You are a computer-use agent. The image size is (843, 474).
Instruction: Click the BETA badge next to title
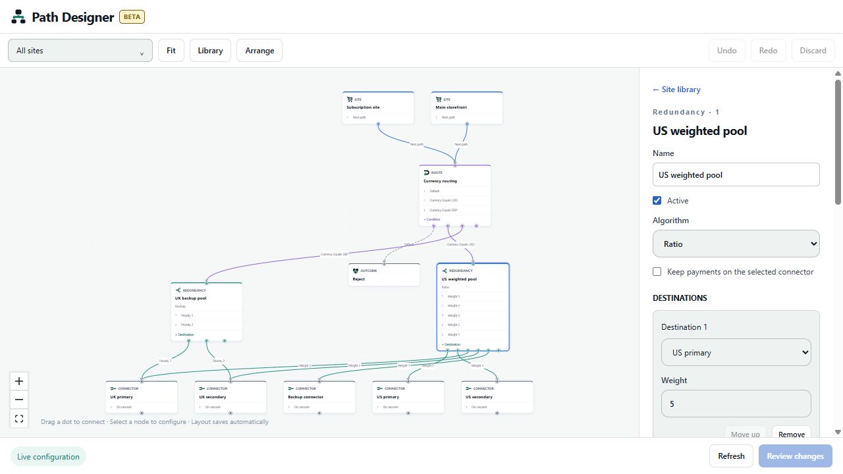(132, 17)
